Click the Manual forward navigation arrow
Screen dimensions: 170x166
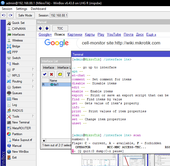point(47,28)
